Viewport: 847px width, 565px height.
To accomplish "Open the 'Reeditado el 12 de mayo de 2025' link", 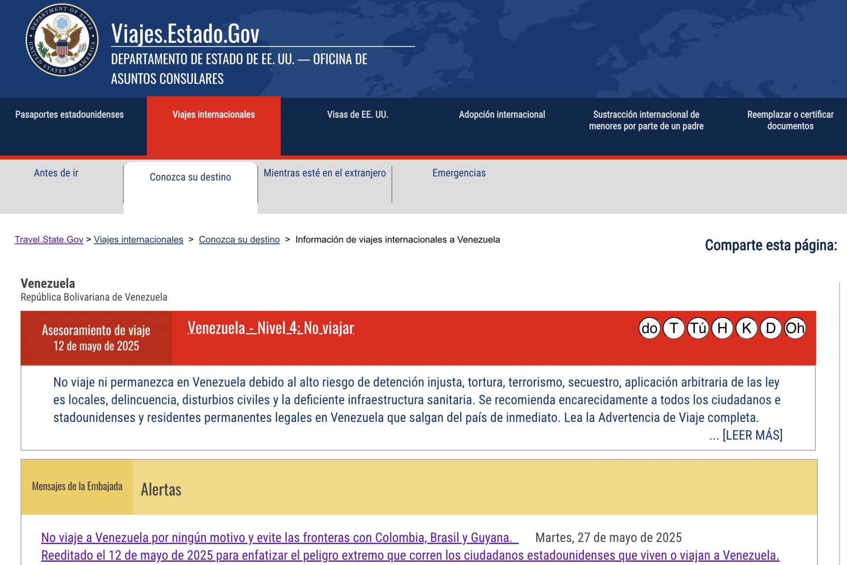I will 410,555.
